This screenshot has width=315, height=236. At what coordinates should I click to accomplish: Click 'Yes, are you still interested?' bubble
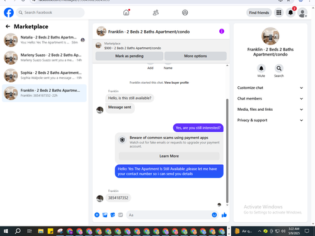[198, 128]
